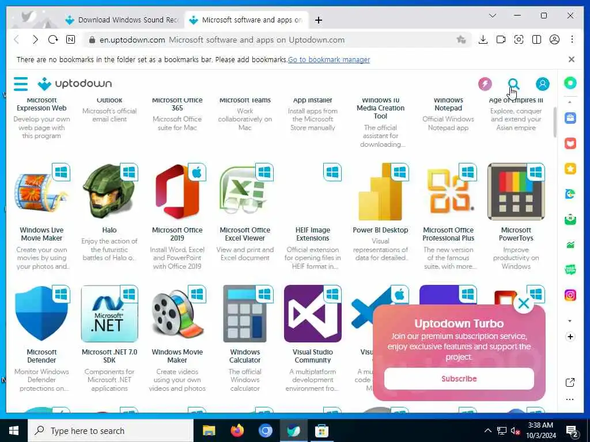Open a new browser tab

click(318, 20)
